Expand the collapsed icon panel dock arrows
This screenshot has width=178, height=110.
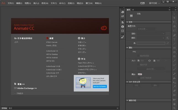[124, 7]
